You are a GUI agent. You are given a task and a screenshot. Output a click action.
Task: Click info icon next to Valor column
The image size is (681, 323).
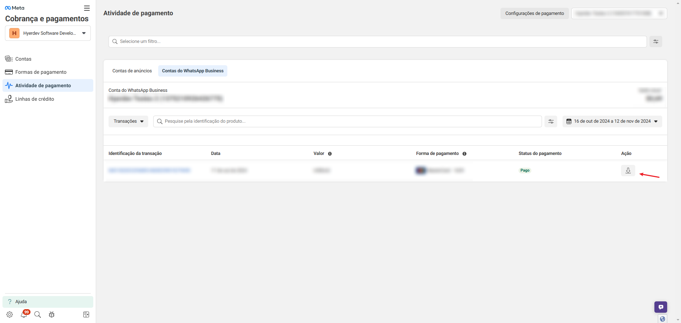coord(330,154)
